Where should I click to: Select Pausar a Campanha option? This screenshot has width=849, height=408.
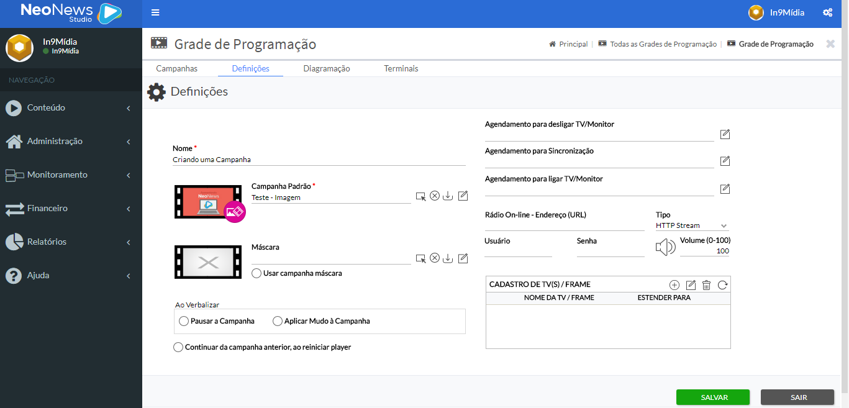[x=183, y=321]
